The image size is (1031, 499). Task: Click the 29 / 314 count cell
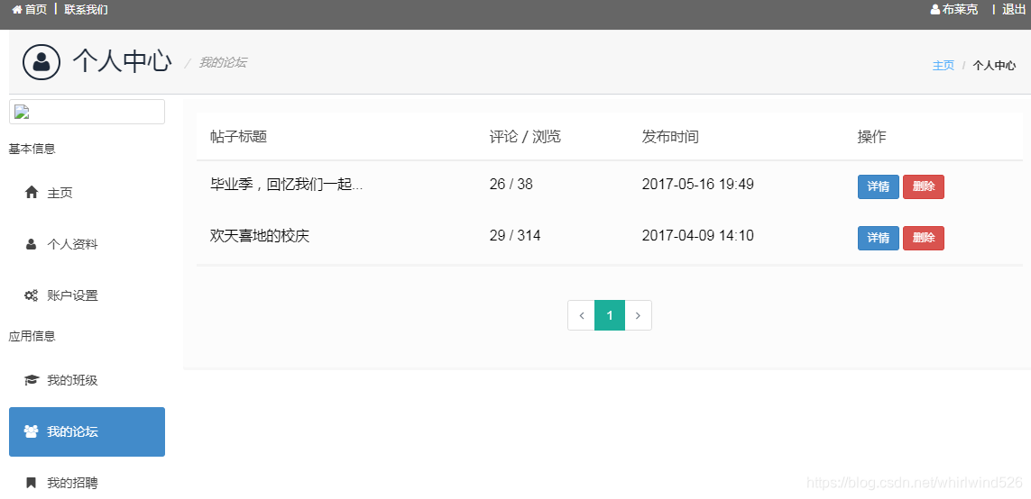tap(515, 236)
